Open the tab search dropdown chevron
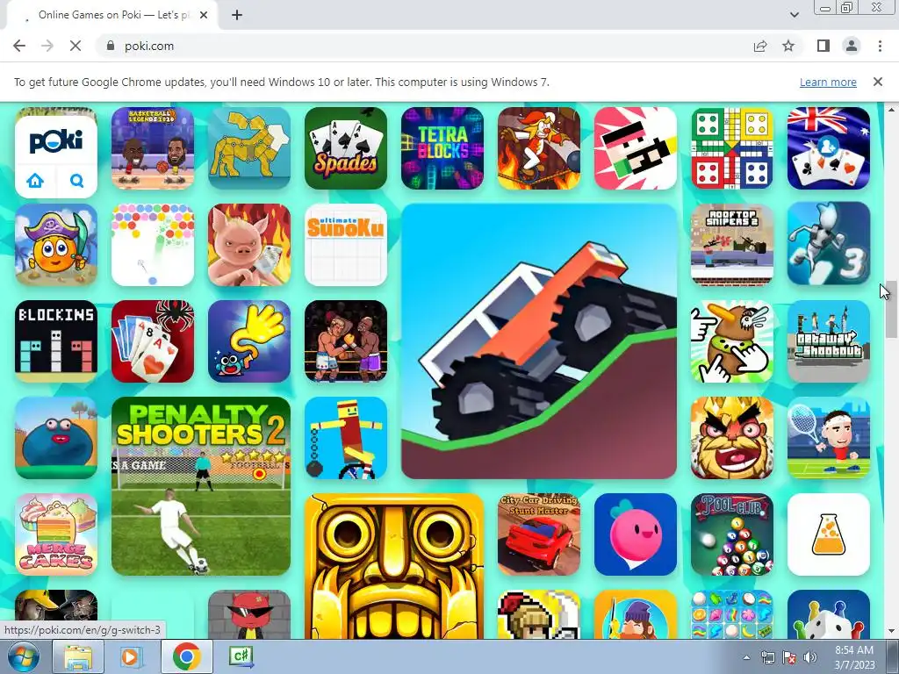Screen dimensions: 899x674 click(794, 15)
